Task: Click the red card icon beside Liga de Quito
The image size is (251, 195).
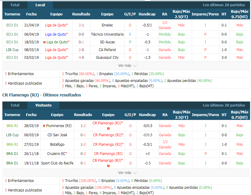Action: pos(45,42)
